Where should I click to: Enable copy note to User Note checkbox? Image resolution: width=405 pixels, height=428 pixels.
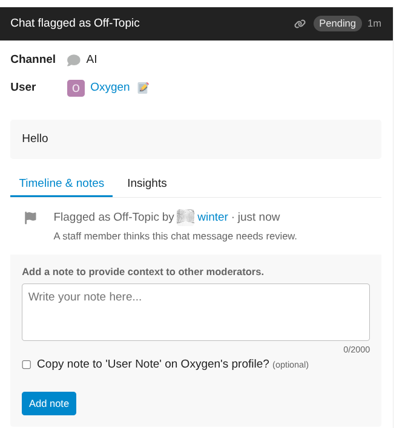[27, 365]
